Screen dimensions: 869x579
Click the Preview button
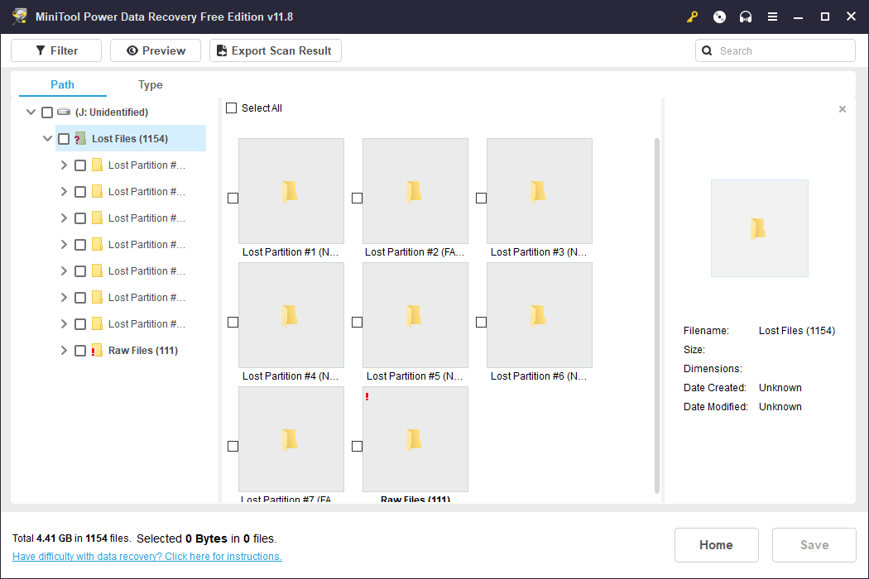(x=156, y=50)
